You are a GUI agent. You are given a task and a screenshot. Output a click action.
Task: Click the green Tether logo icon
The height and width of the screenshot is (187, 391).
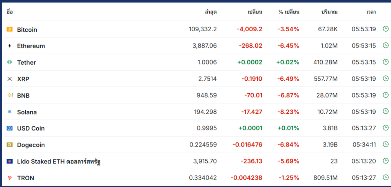(x=10, y=62)
